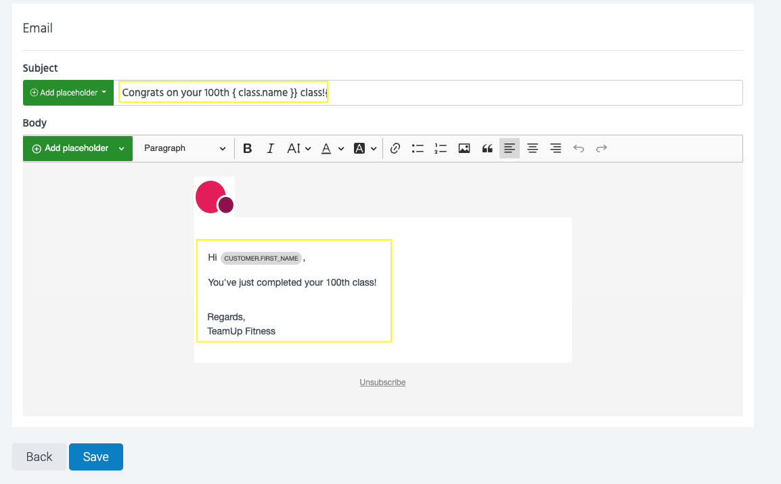The image size is (781, 484).
Task: Open the font color picker
Action: click(x=332, y=148)
